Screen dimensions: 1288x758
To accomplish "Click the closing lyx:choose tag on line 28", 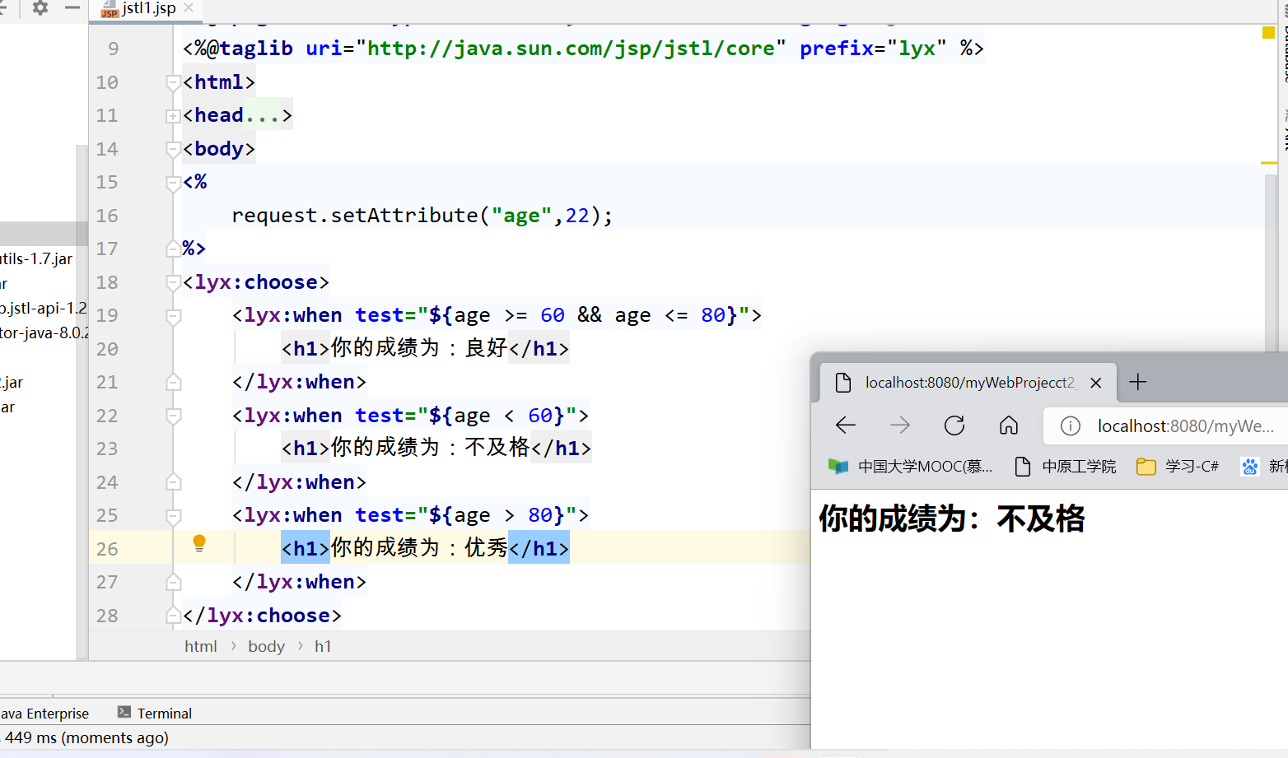I will (x=262, y=616).
